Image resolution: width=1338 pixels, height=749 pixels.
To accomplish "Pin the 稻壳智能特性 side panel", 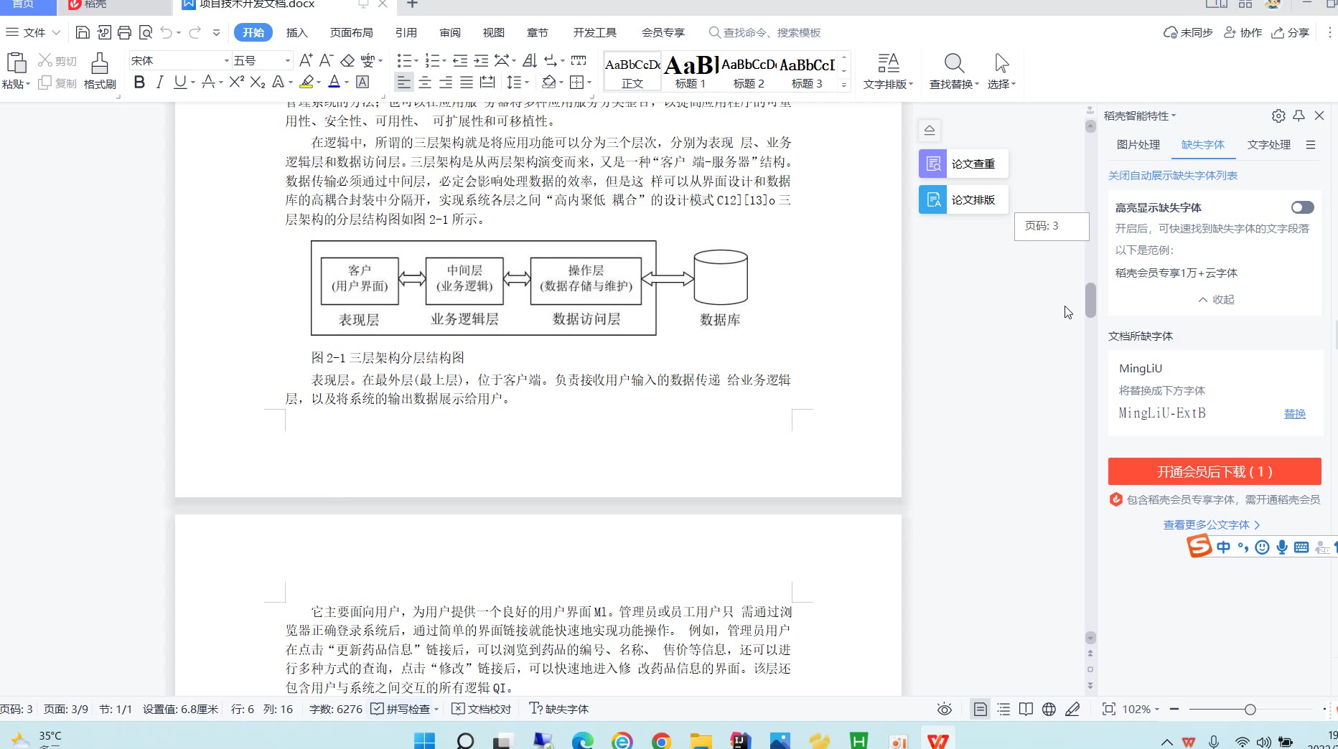I will 1299,116.
